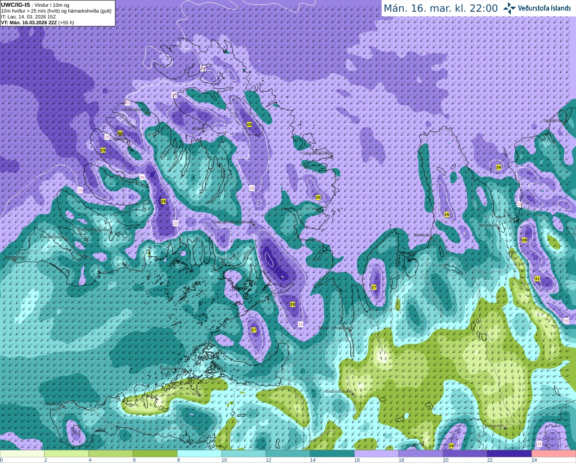
Task: Click the yellow 31 peak gust marker
Action: click(537, 279)
